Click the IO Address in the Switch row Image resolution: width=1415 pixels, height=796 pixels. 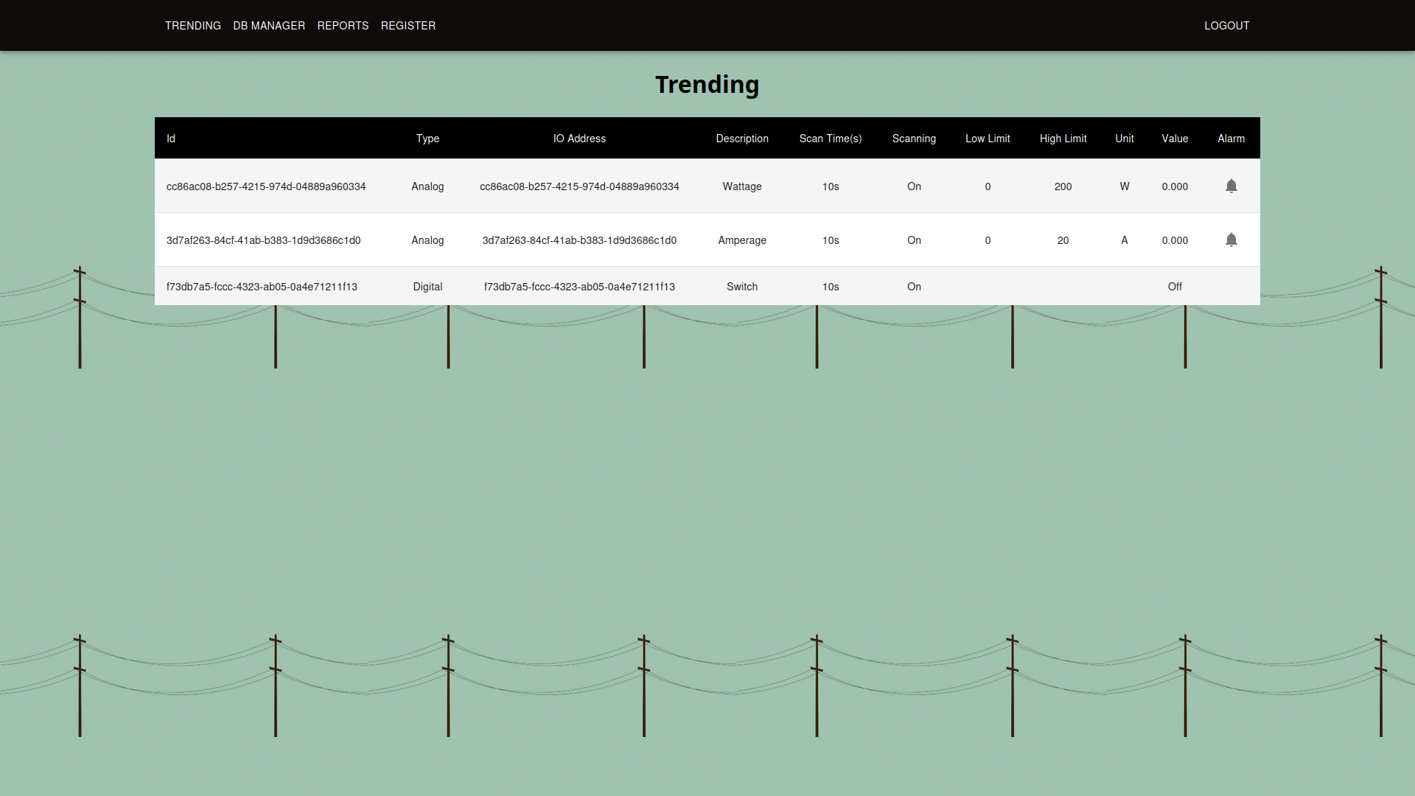point(579,287)
